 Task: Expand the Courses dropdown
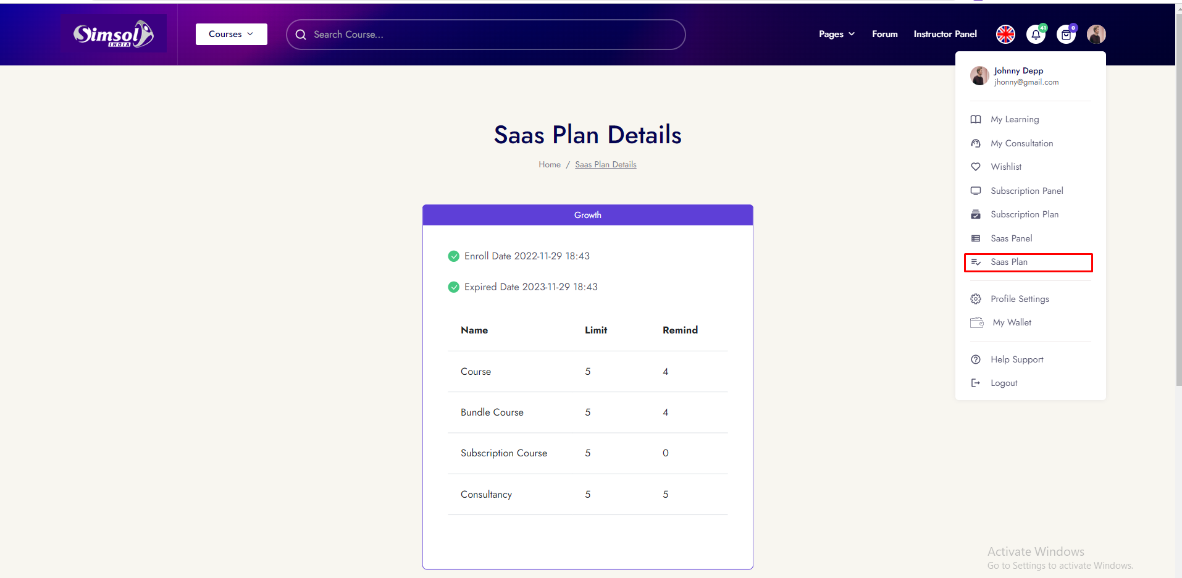[231, 34]
